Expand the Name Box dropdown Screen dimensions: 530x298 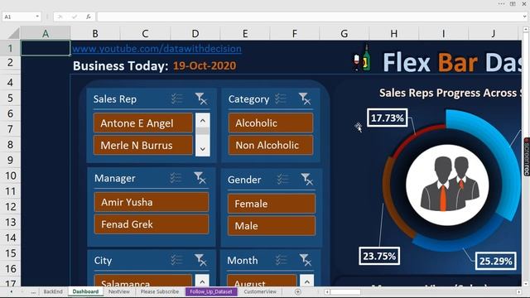(x=37, y=17)
